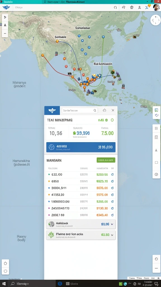Click the action icon in the 6850 row
Viewport: 161px width, 287px height.
click(112, 181)
